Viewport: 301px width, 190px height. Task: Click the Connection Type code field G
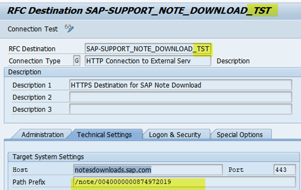(76, 61)
